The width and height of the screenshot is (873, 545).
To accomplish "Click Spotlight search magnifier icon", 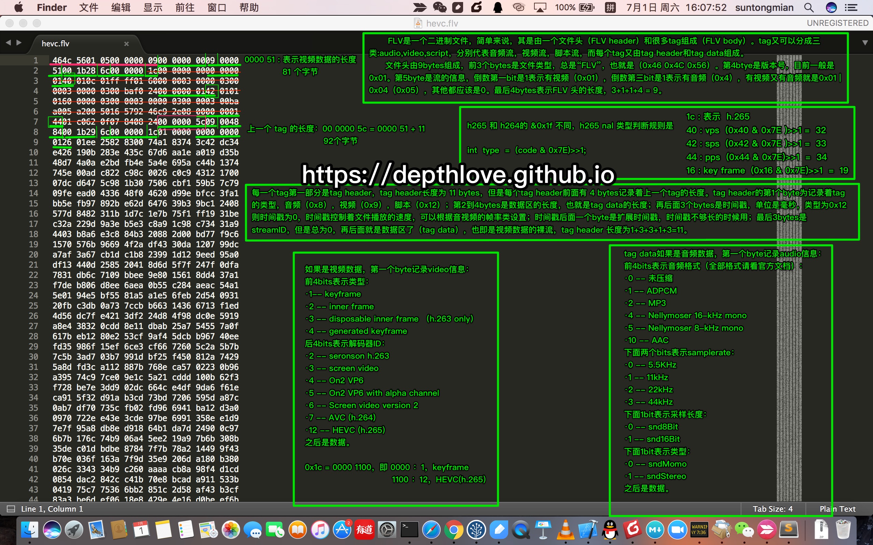I will point(809,7).
